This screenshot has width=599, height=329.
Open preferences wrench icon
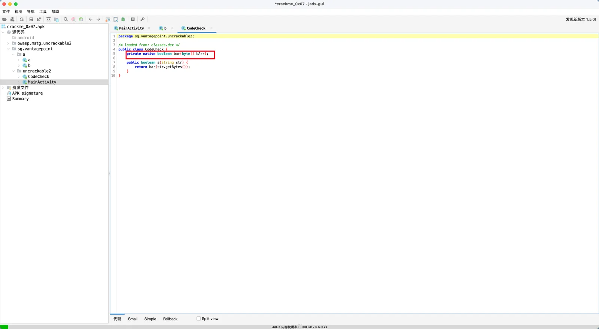[143, 19]
